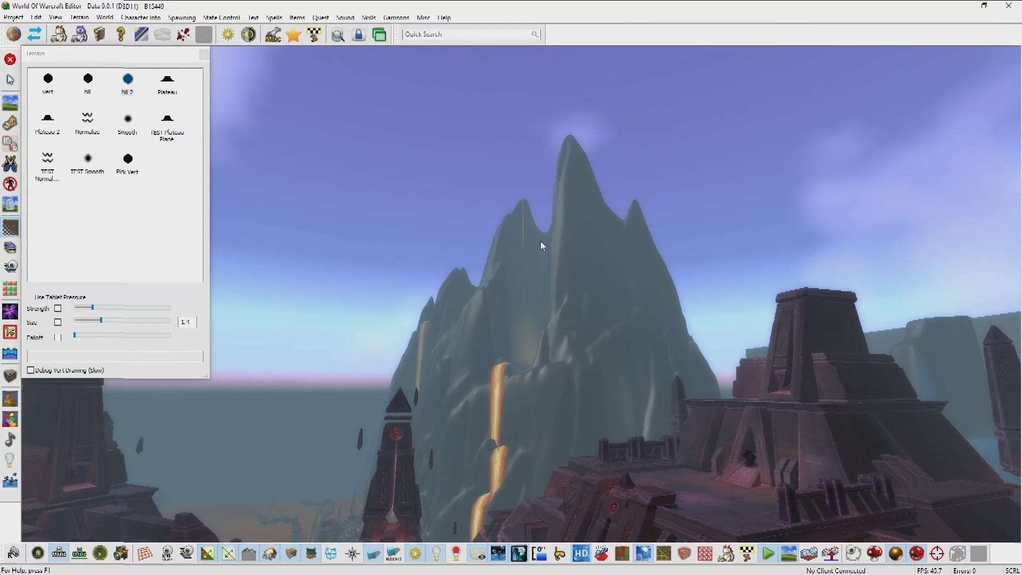Pick the Smooth terrain brush

pyautogui.click(x=128, y=119)
